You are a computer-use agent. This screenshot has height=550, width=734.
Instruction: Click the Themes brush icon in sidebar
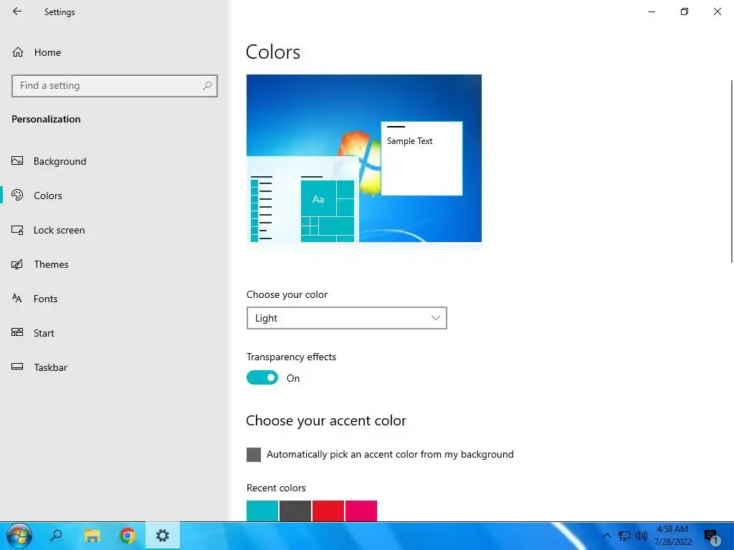coord(17,264)
